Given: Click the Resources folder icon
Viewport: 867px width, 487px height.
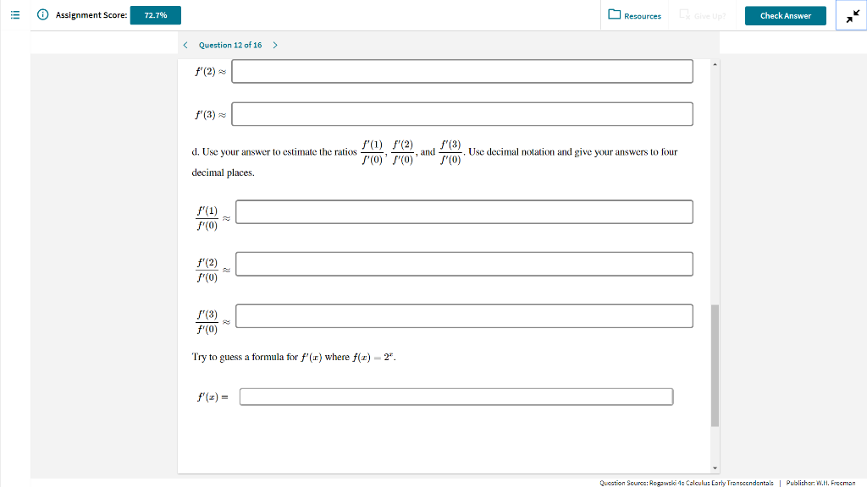Looking at the screenshot, I should (x=617, y=15).
